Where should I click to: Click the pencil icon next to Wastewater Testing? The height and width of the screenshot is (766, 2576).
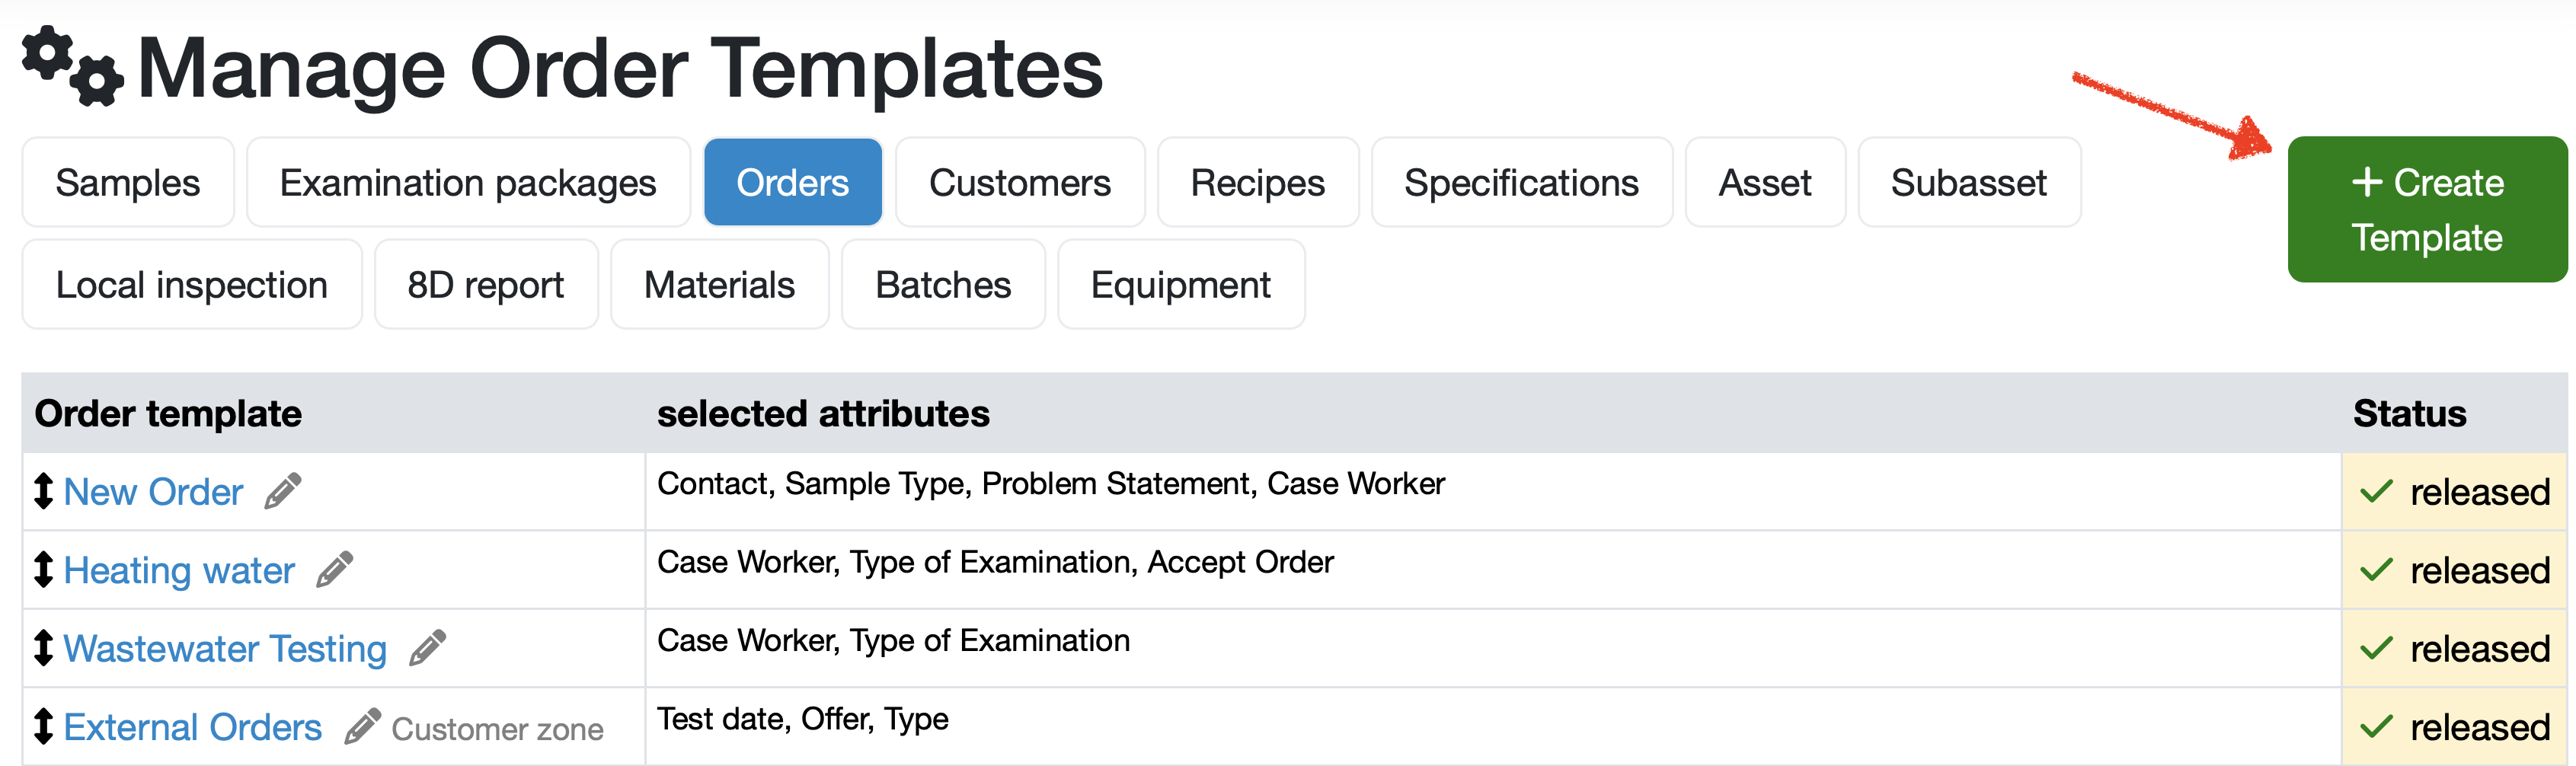coord(428,648)
